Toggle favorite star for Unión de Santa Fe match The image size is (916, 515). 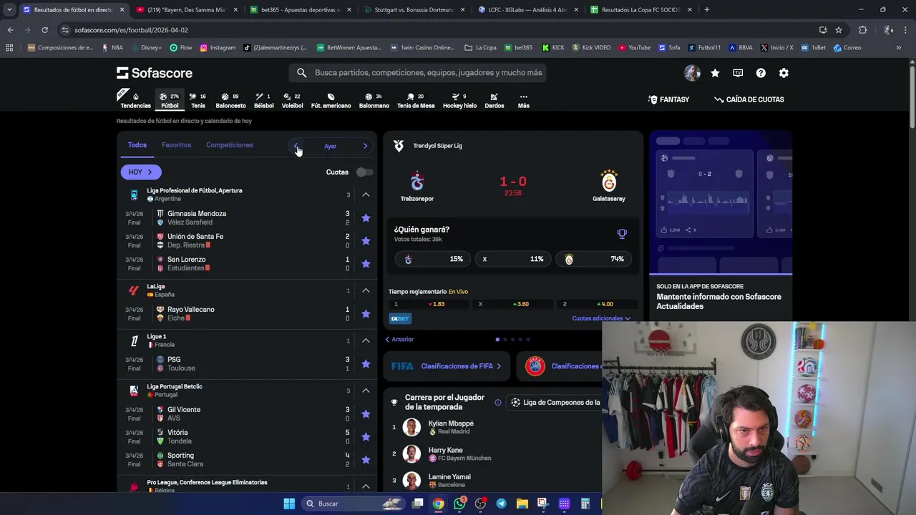click(366, 241)
